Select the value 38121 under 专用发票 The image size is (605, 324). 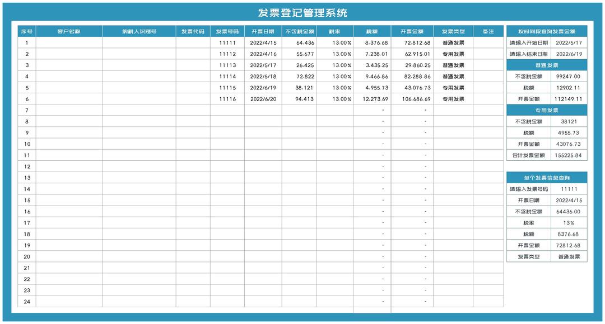point(569,121)
